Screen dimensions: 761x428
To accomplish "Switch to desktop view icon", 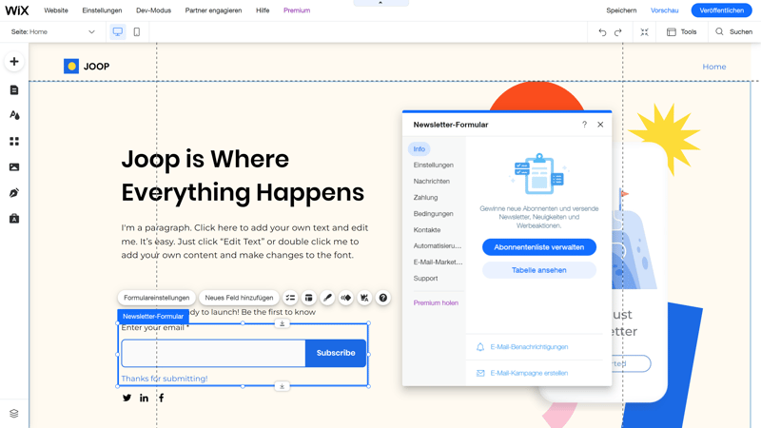I will (x=117, y=31).
